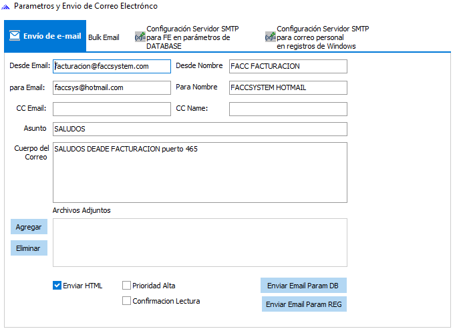
Task: Uncheck the Enviar HTML checkbox
Action: (x=57, y=286)
